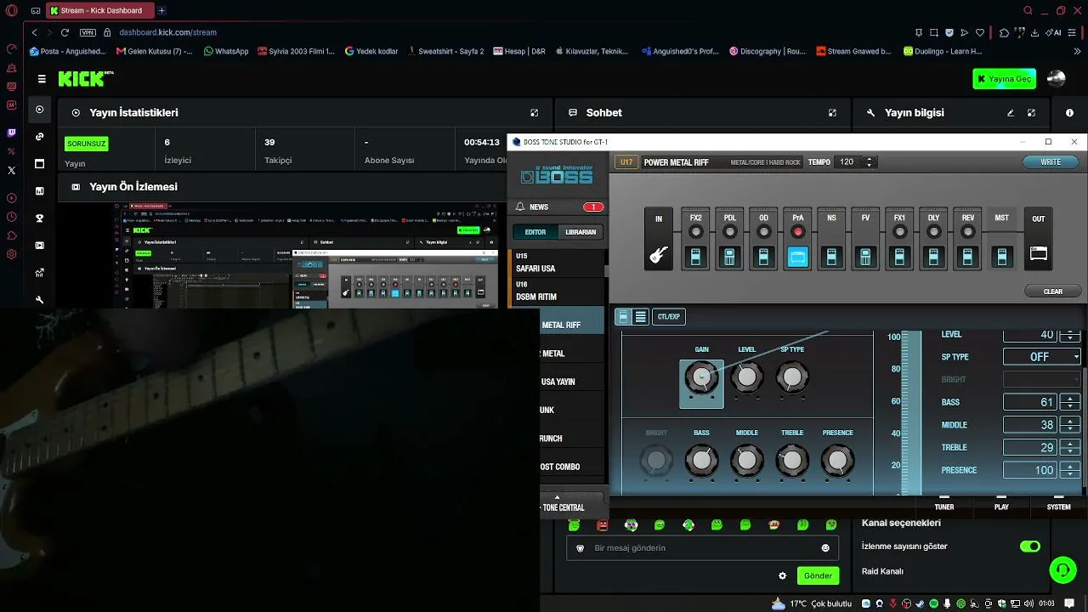
Task: Select the Stream - Kick Dashboard browser tab
Action: [x=100, y=10]
